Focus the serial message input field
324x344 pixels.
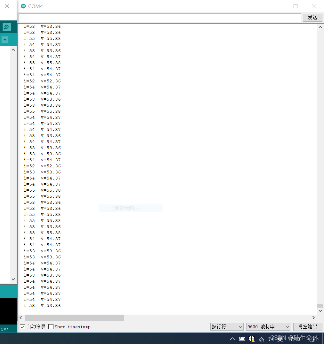click(160, 18)
